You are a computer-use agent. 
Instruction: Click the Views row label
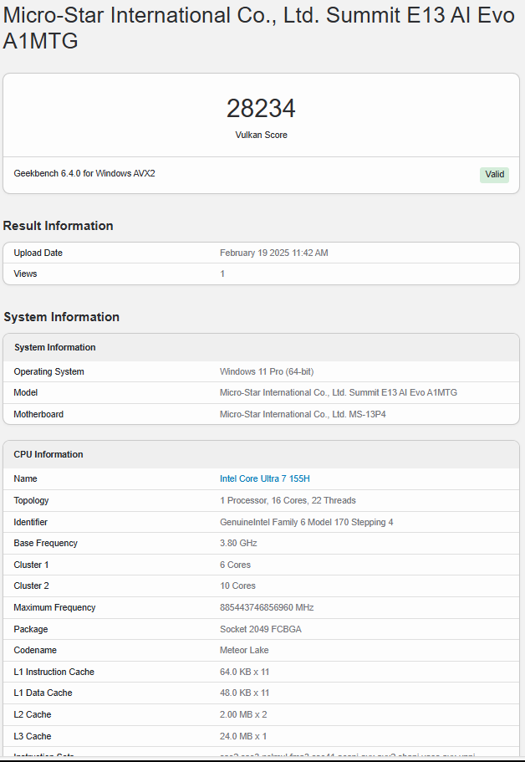[x=25, y=274]
